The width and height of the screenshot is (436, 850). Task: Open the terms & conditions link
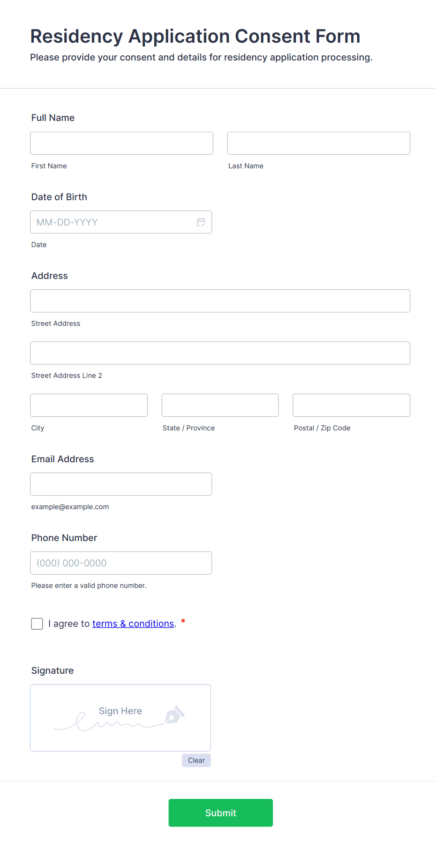pyautogui.click(x=133, y=624)
